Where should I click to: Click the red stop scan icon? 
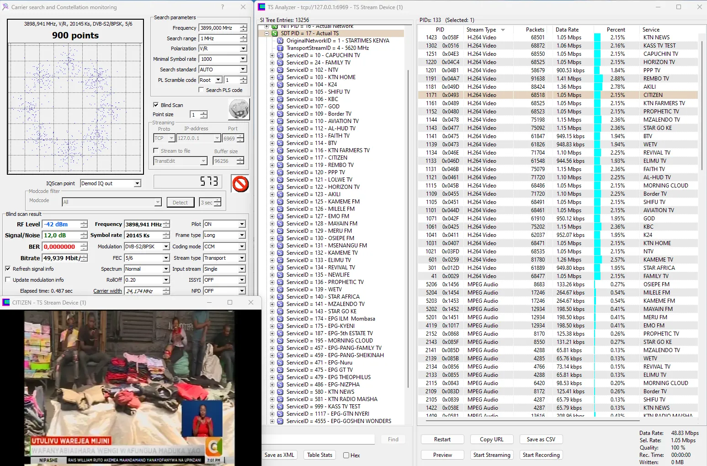pyautogui.click(x=240, y=184)
